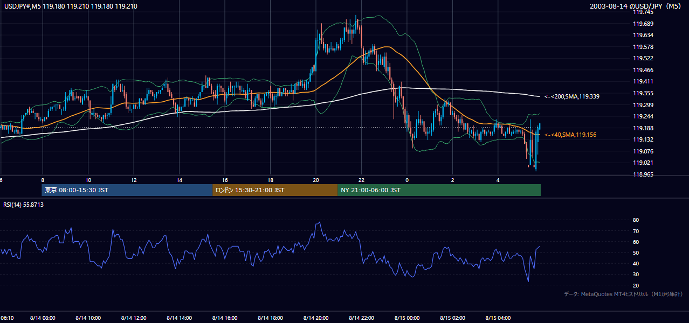
Task: Click bottom time label 8/14 22:00
Action: [x=361, y=318]
